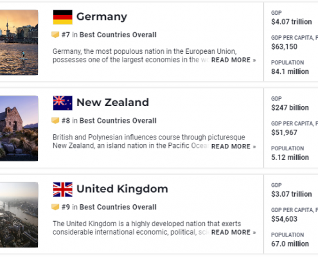
Task: Click New Zealand's #8 Best Countries Overall link
Action: (x=109, y=121)
